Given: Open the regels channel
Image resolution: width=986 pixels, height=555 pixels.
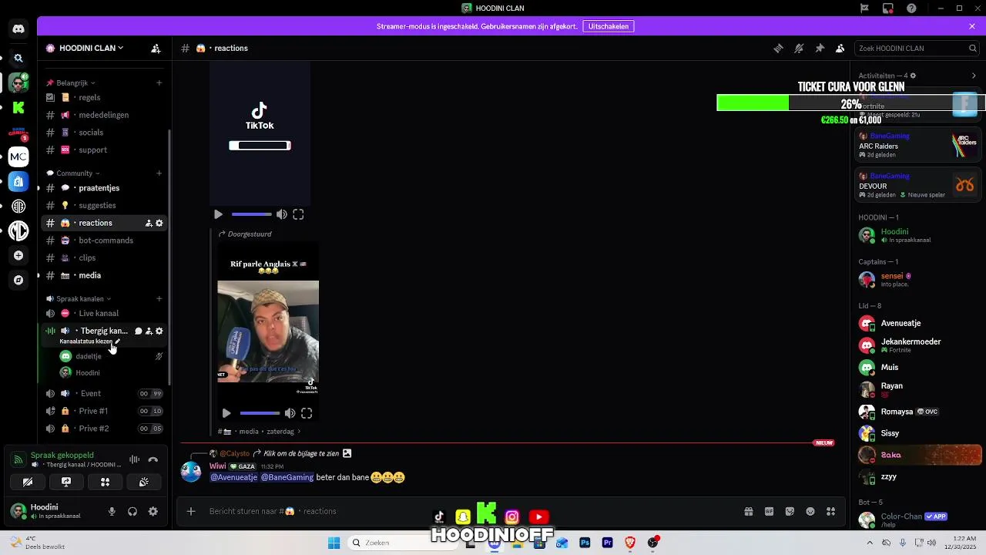Looking at the screenshot, I should pos(104,97).
